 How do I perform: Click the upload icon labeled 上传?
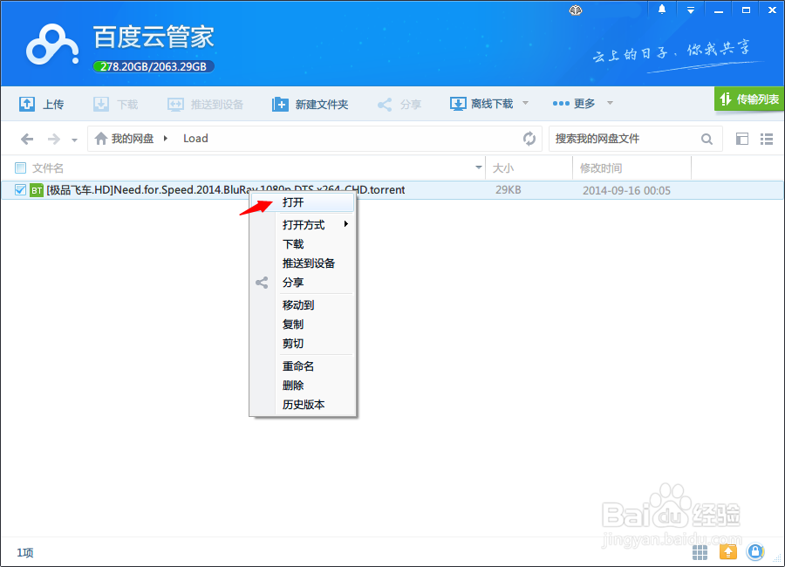[26, 104]
